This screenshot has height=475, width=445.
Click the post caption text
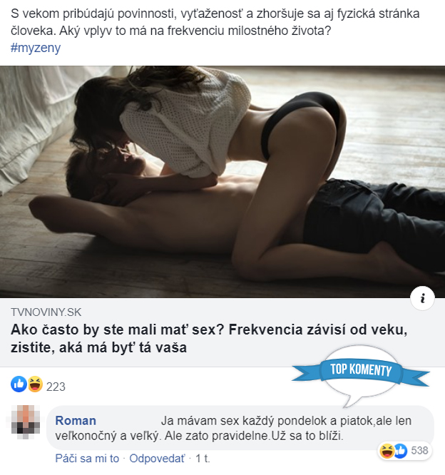(215, 22)
